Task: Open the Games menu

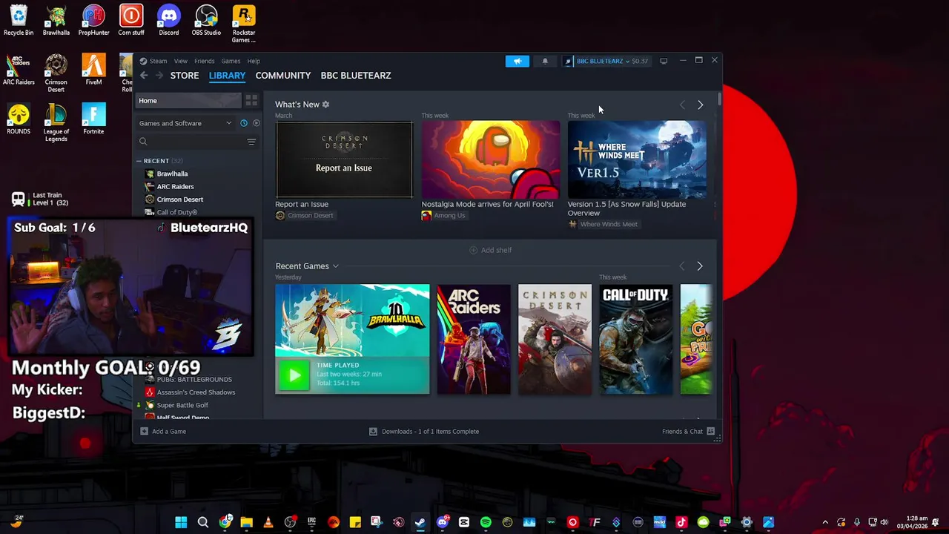Action: coord(231,61)
